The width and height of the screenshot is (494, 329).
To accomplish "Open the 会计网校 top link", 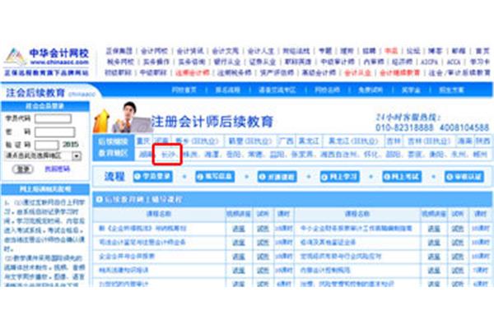I will [x=155, y=51].
